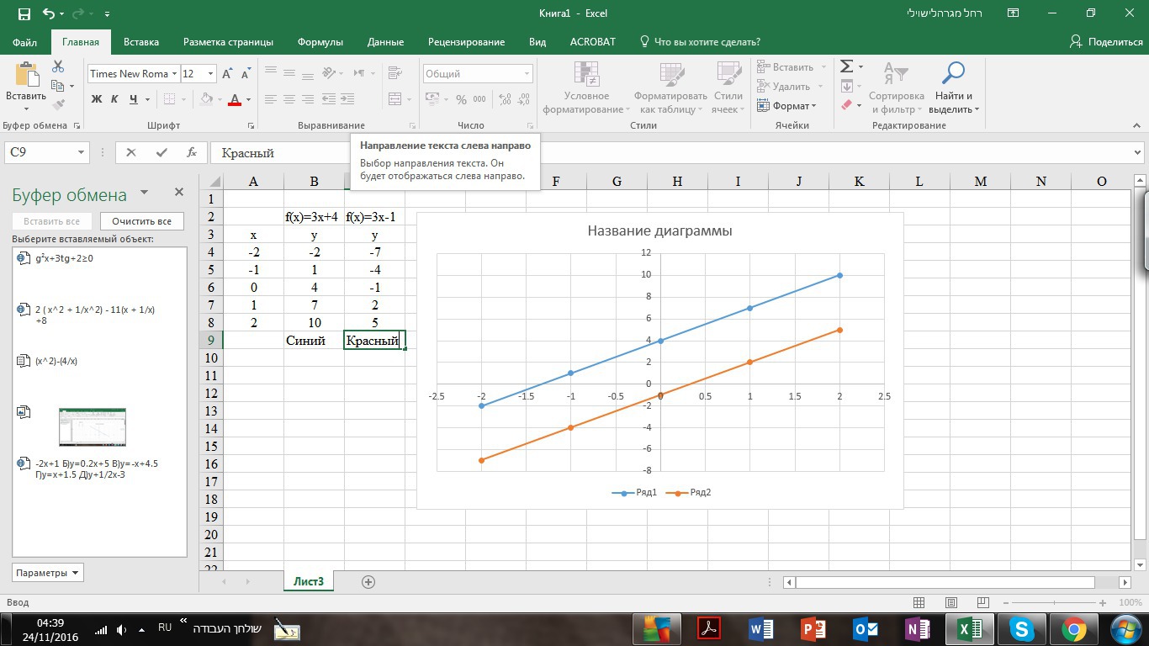The image size is (1149, 646).
Task: Switch to the Данные tab
Action: pos(385,42)
